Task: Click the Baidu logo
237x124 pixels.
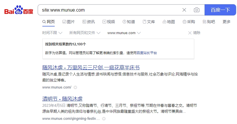Action: pyautogui.click(x=19, y=10)
